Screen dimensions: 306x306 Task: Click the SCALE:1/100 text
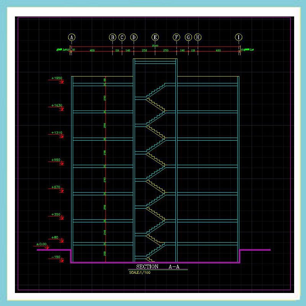140,272
